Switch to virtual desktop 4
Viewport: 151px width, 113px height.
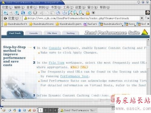tap(55, 110)
